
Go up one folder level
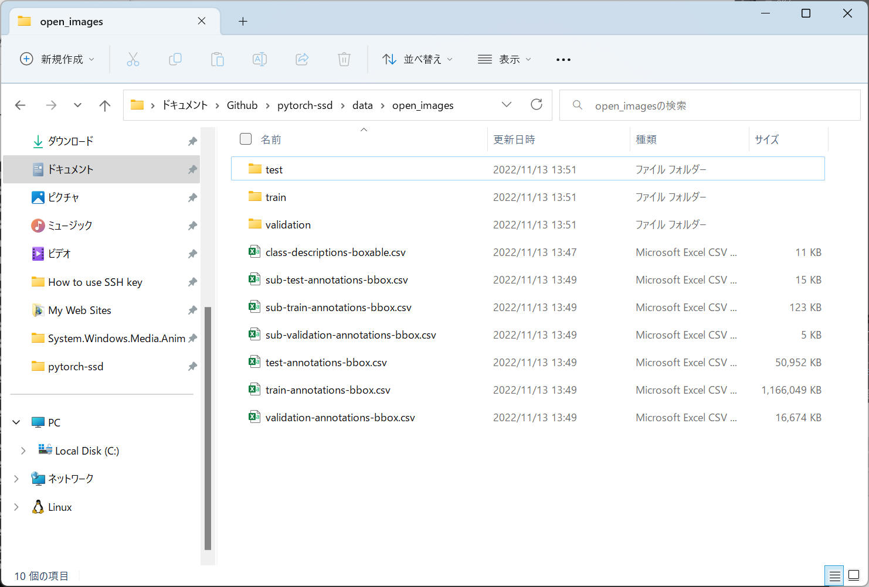tap(105, 105)
